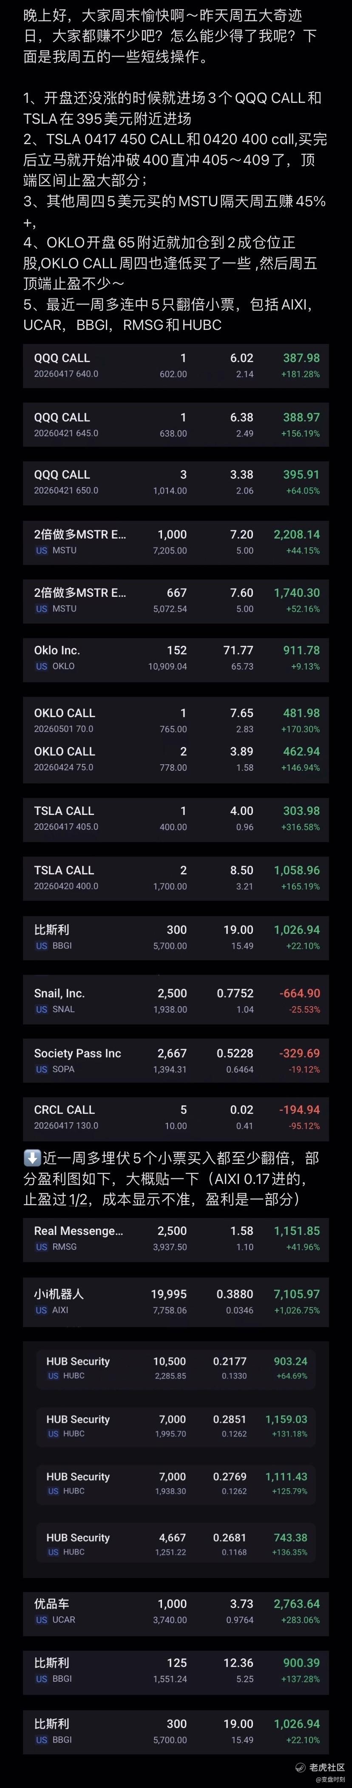Viewport: 352px width, 1788px height.
Task: View the 优品车 UCAR position details
Action: [x=176, y=1610]
